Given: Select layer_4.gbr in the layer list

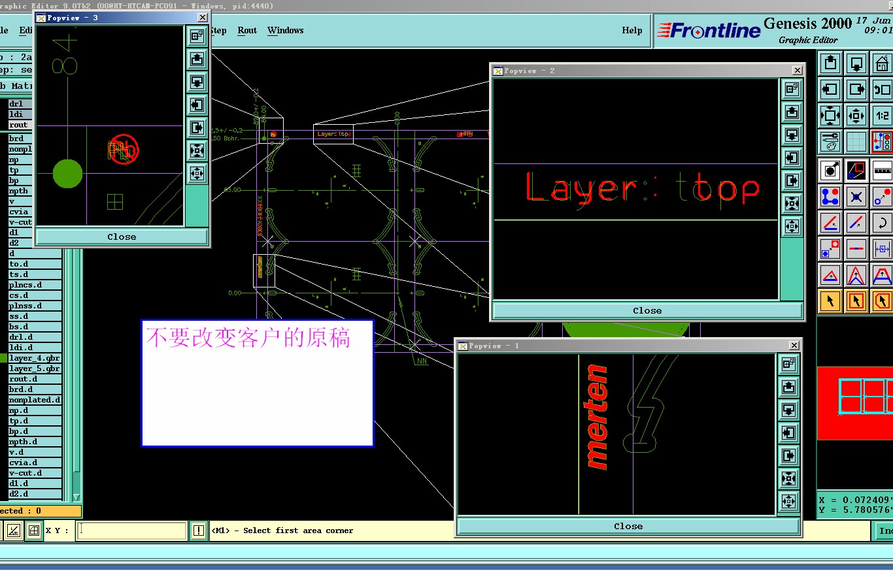Looking at the screenshot, I should (35, 358).
